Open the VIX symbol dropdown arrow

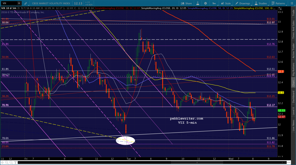tap(19, 3)
